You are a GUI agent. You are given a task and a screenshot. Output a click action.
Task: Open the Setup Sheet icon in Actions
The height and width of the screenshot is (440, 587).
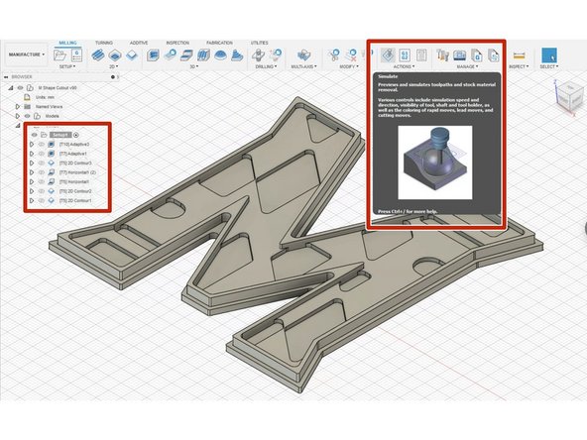coord(421,55)
